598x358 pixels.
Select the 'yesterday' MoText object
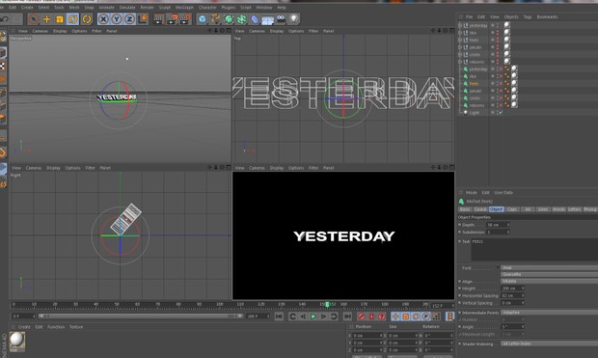[x=477, y=69]
